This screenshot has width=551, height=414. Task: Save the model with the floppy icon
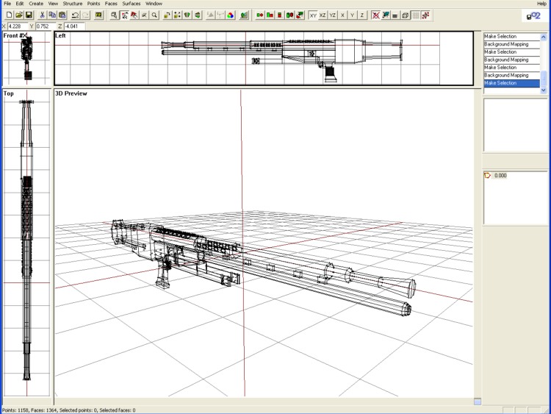pyautogui.click(x=29, y=15)
